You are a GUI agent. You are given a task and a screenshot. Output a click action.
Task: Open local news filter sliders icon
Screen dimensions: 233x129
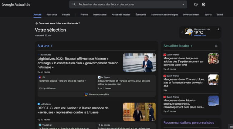216,46
